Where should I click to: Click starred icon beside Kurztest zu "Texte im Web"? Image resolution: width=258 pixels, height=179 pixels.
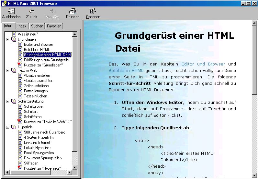coord(20,122)
